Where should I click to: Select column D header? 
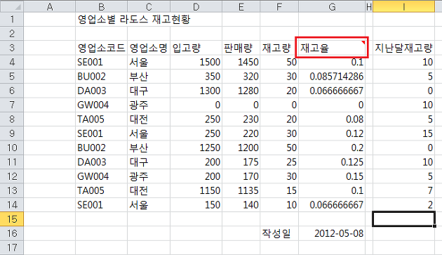196,6
